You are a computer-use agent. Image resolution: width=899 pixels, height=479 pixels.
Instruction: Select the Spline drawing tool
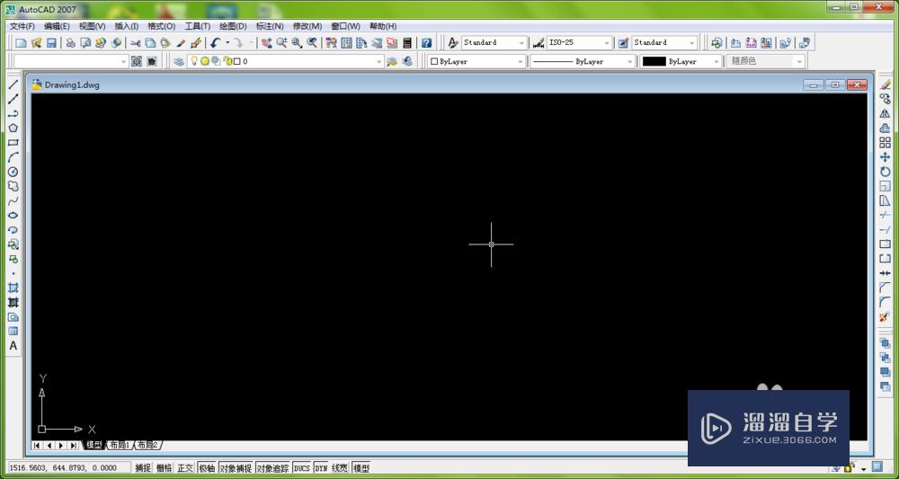pos(13,200)
